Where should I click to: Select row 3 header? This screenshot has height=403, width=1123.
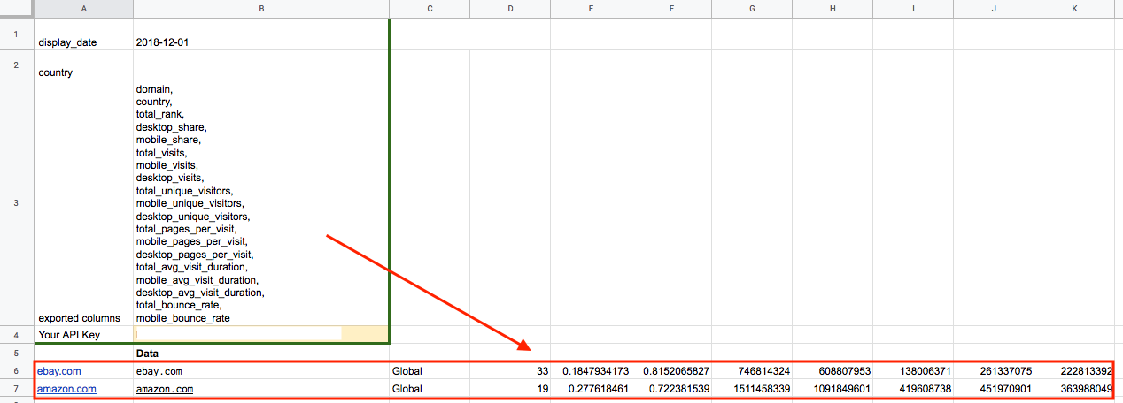coord(17,203)
